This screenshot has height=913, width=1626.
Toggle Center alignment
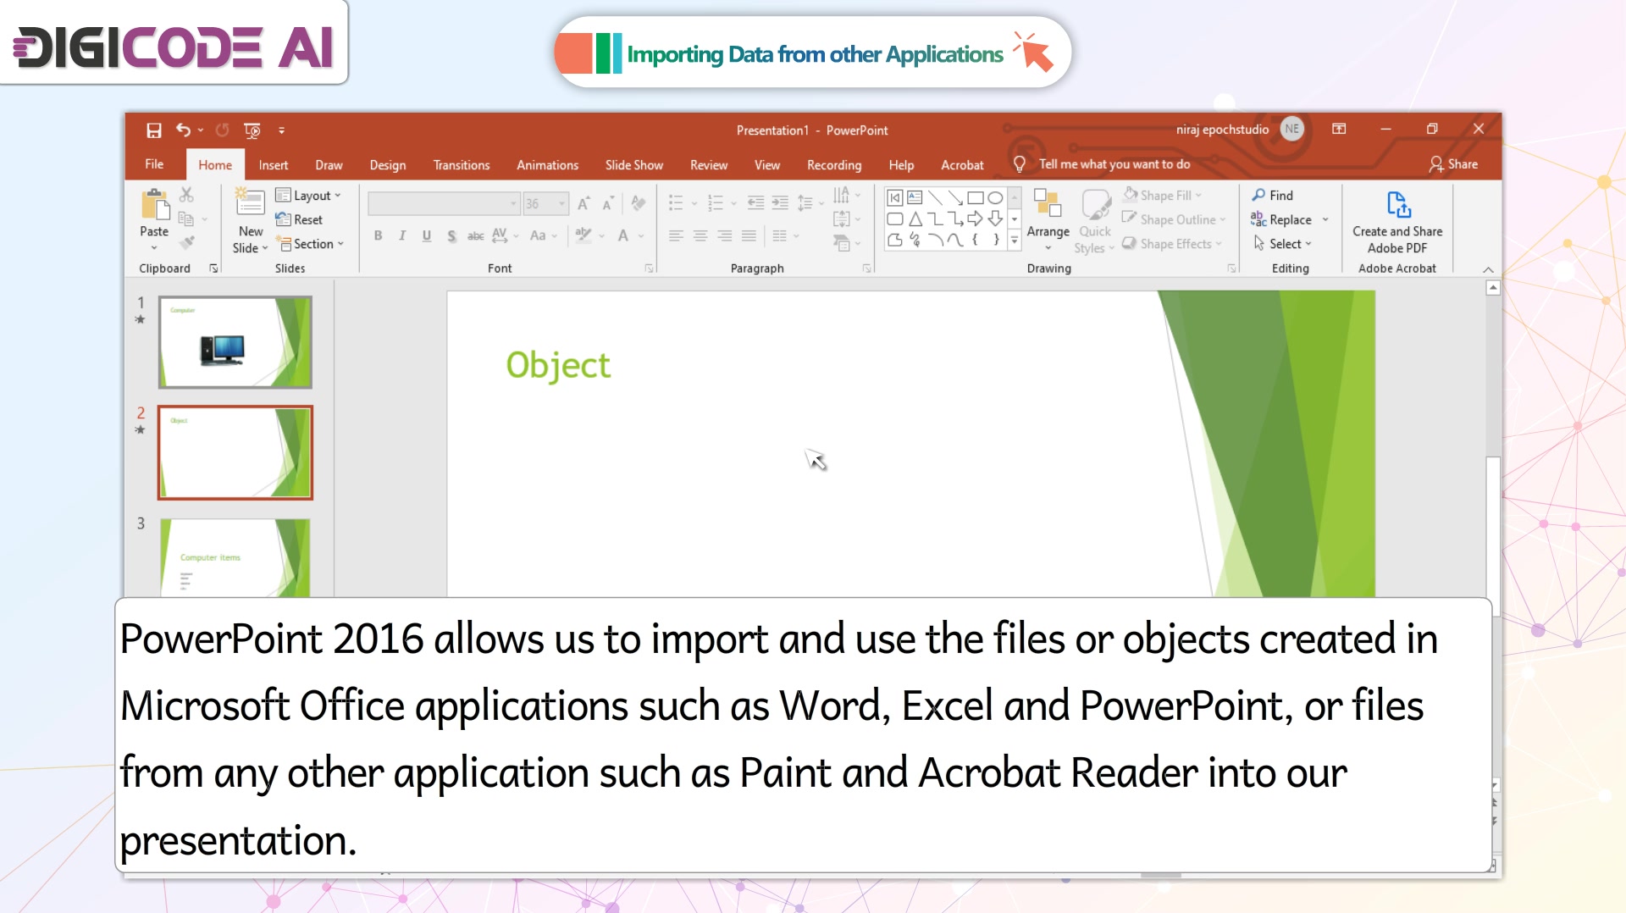(700, 235)
